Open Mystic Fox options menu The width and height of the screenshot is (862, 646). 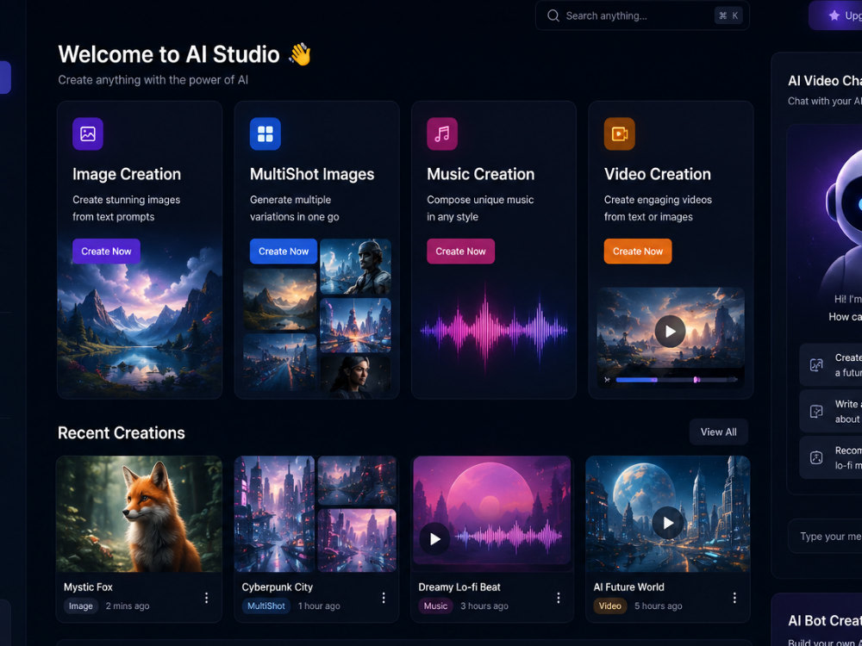[207, 598]
